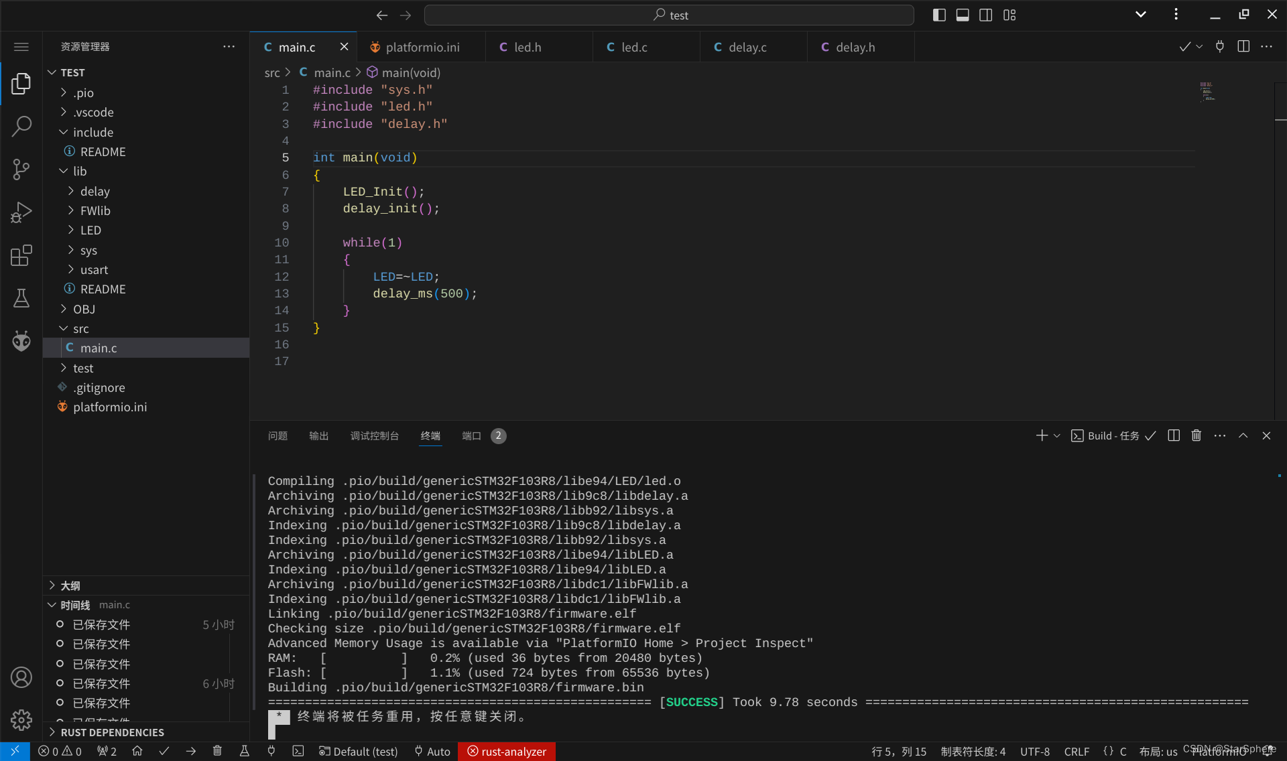Open Run and Debug view
Screen dimensions: 1287x761
(21, 212)
